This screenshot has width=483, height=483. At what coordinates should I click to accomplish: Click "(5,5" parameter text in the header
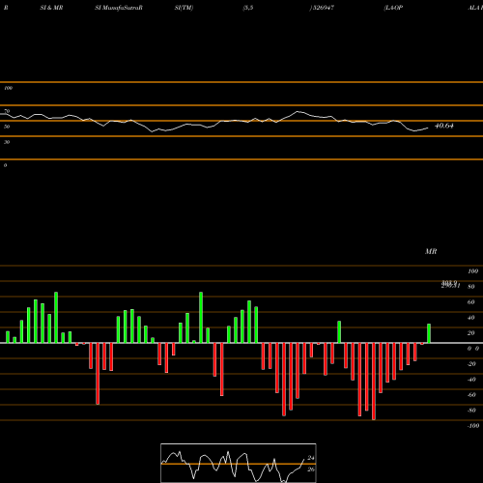[x=248, y=8]
